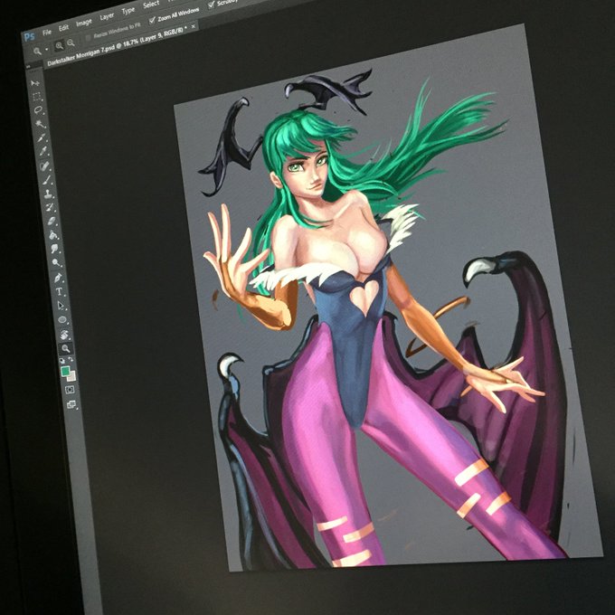Viewport: 615px width, 615px height.
Task: Select the Crop tool in toolbar
Action: (42, 137)
